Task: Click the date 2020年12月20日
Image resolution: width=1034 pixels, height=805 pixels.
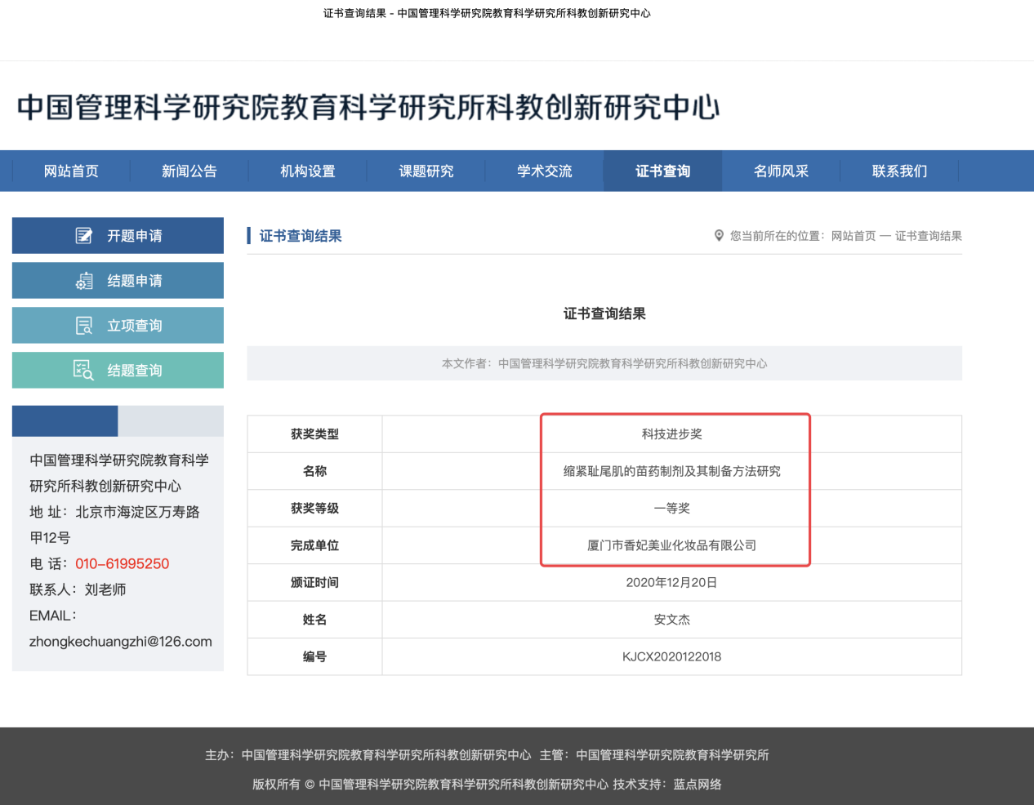Action: pyautogui.click(x=672, y=583)
